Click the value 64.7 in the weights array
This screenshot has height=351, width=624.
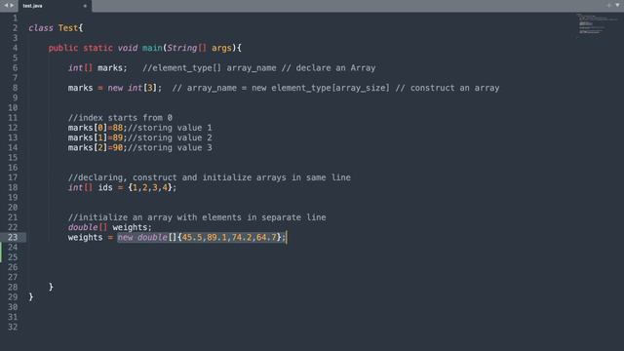[266, 237]
